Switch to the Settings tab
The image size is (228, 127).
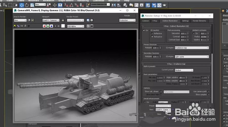click(185, 21)
